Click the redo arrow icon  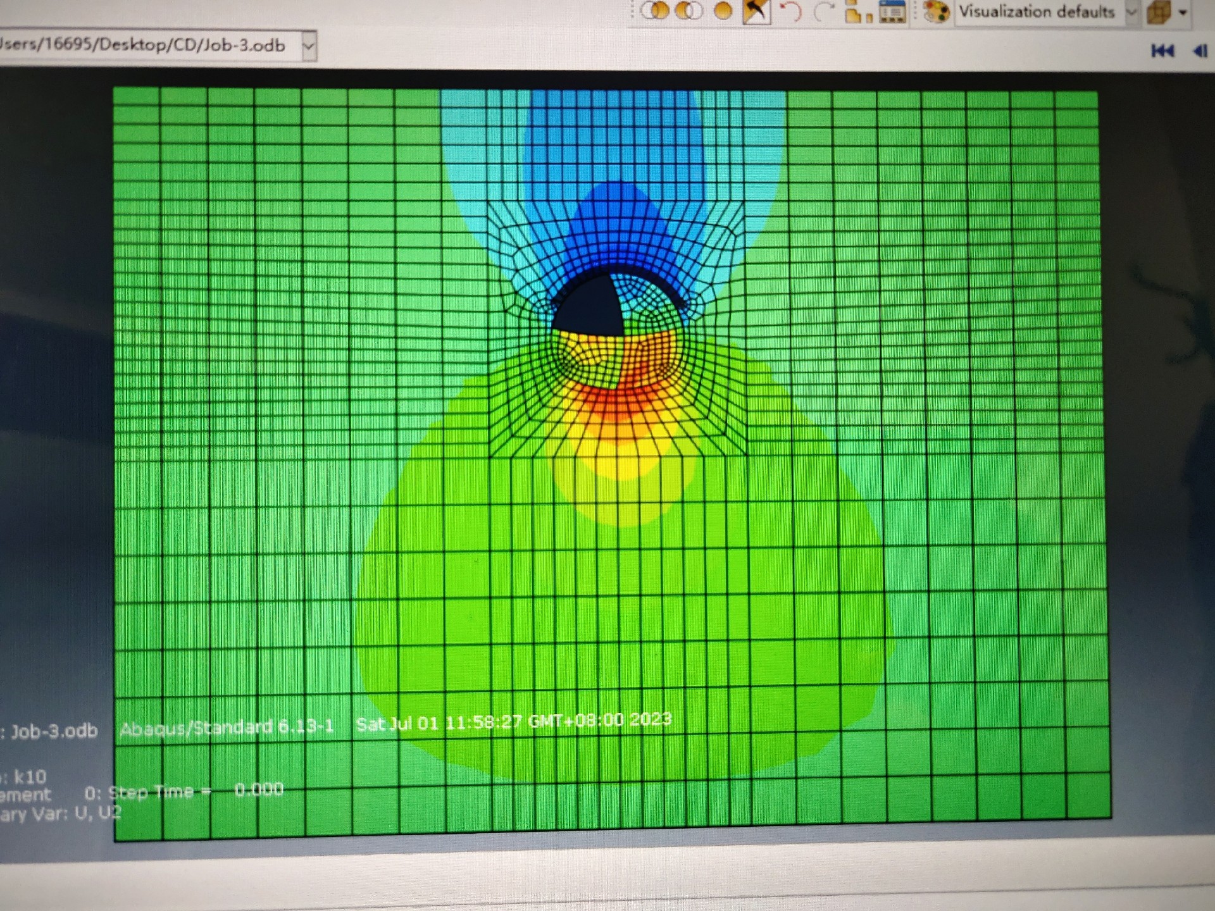click(x=823, y=11)
